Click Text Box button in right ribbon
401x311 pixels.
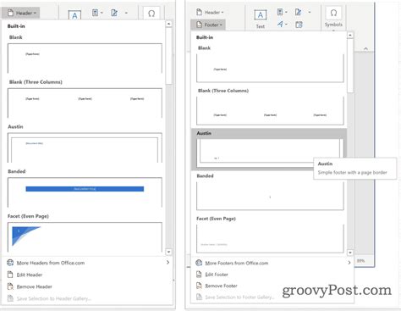[261, 19]
